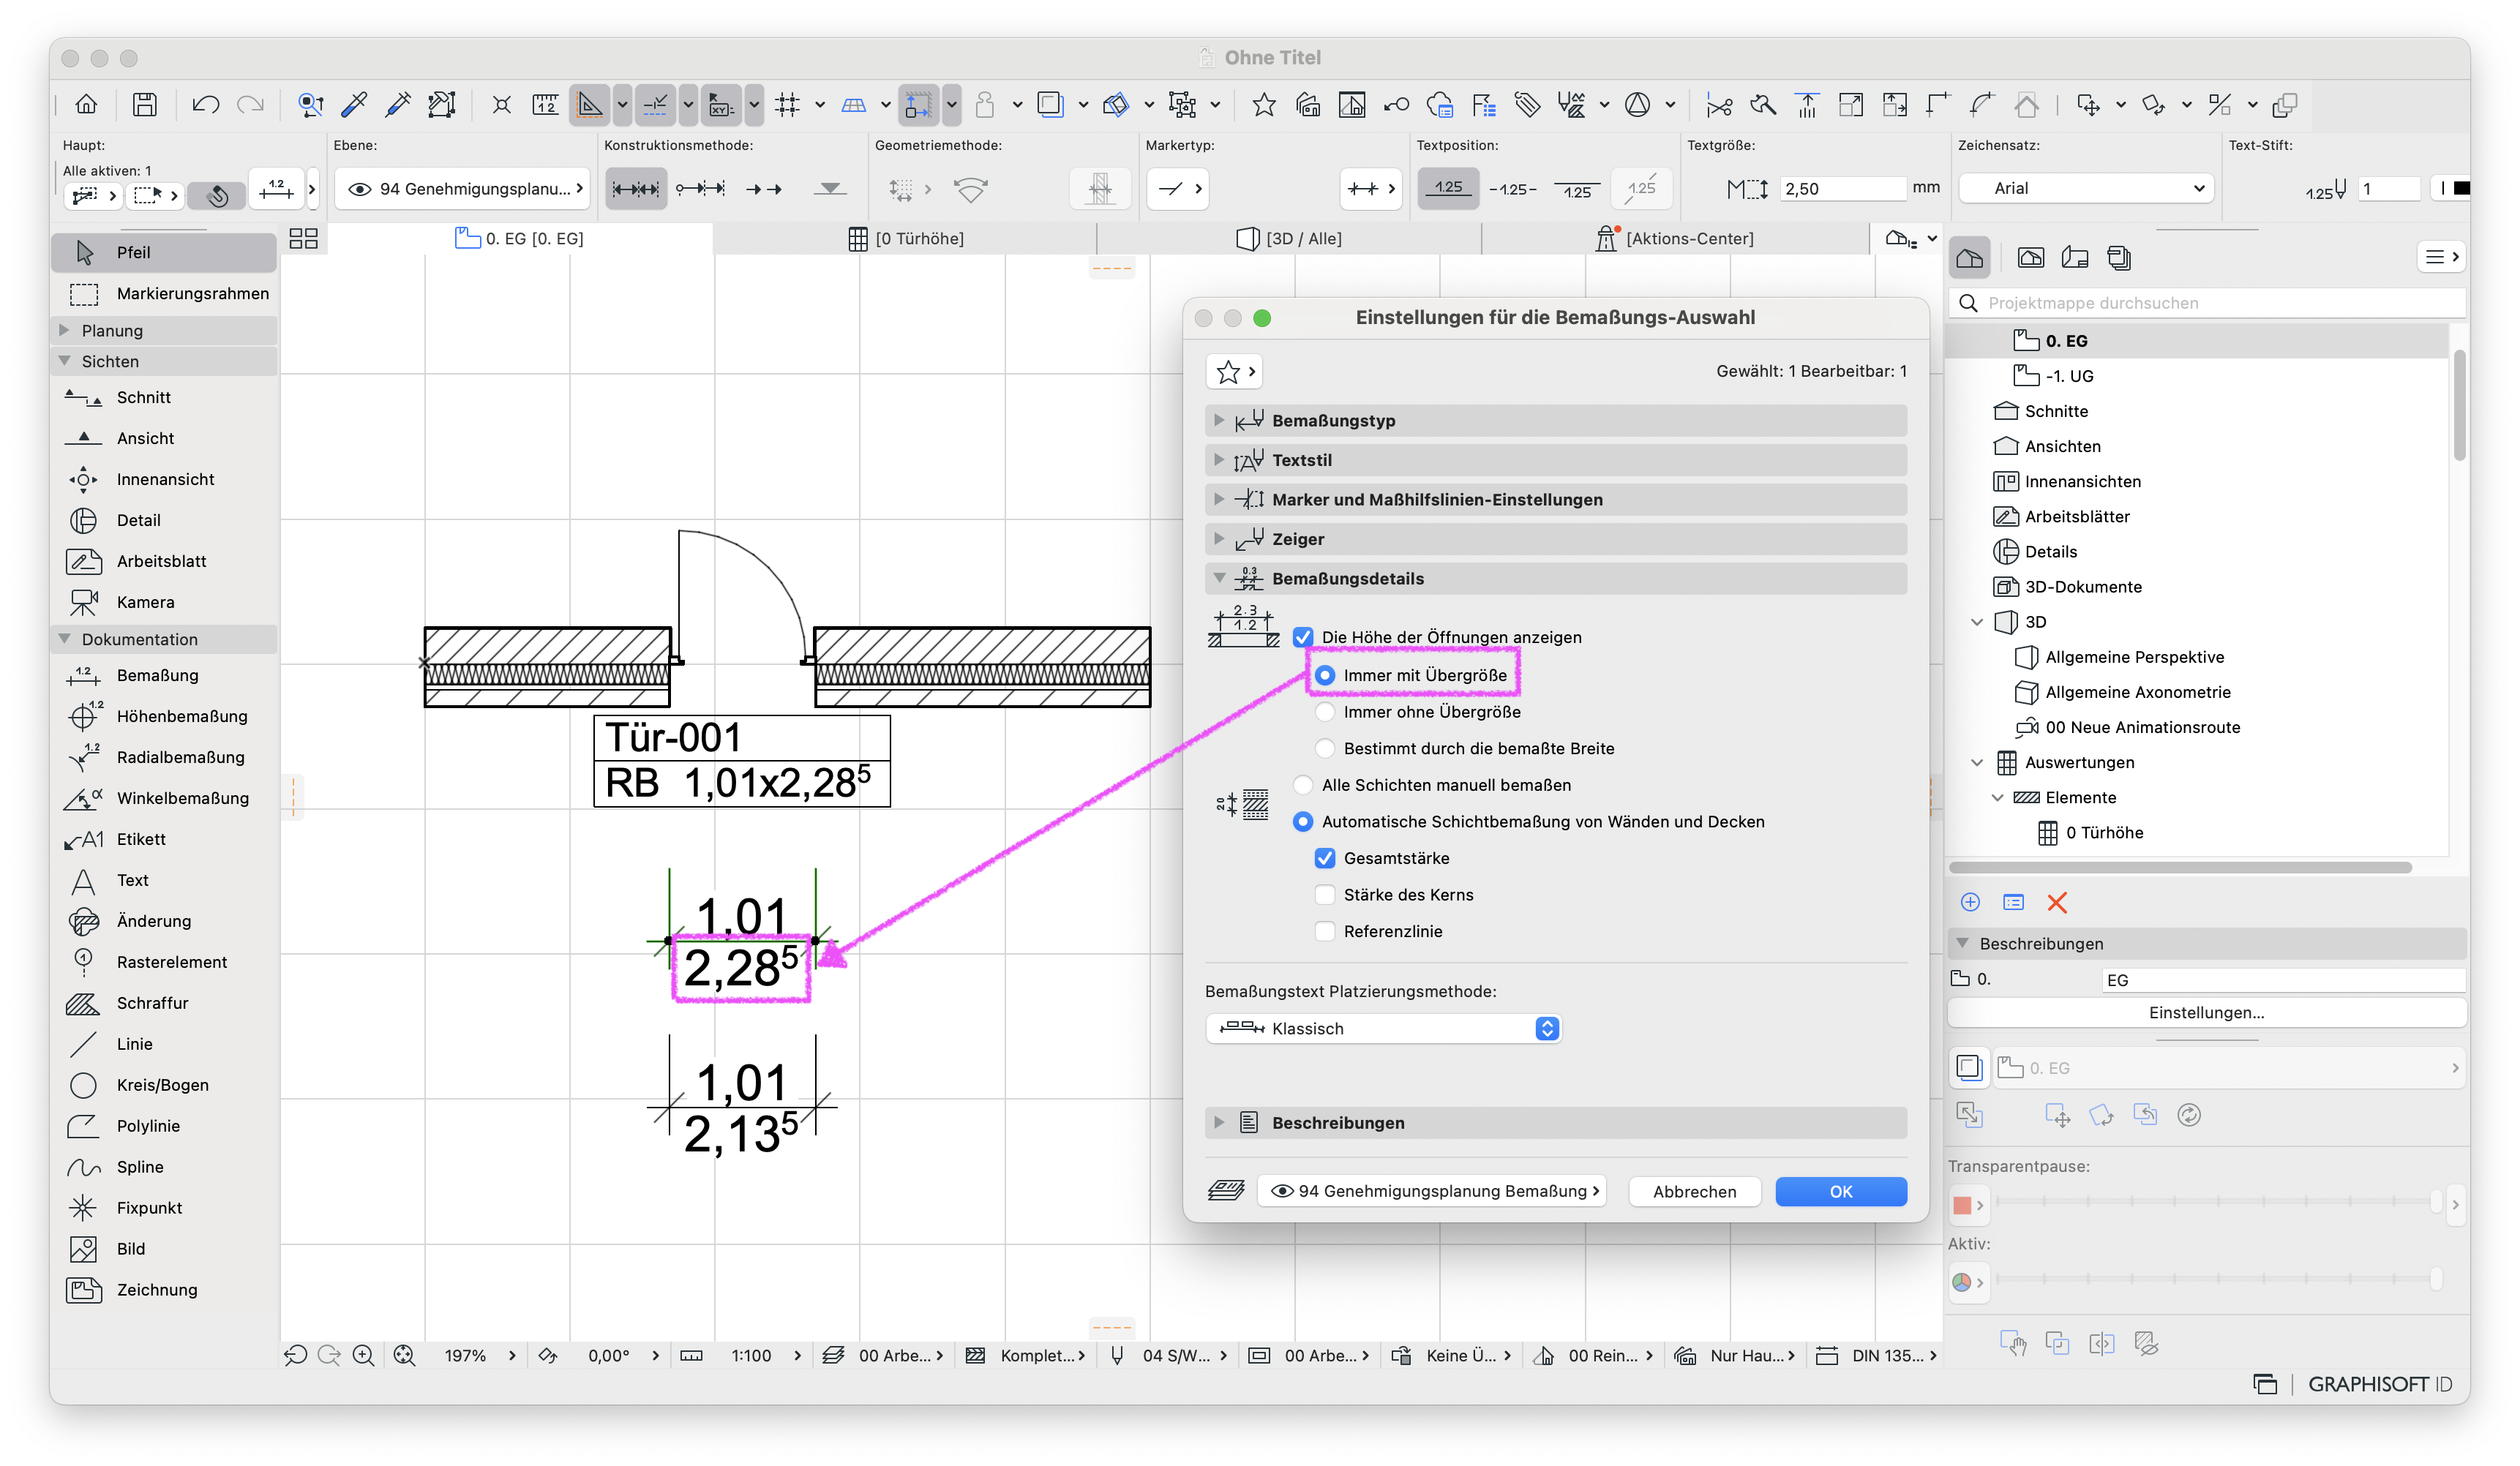Select the Pipette eyedropper tool
The image size is (2520, 1466).
click(x=354, y=104)
